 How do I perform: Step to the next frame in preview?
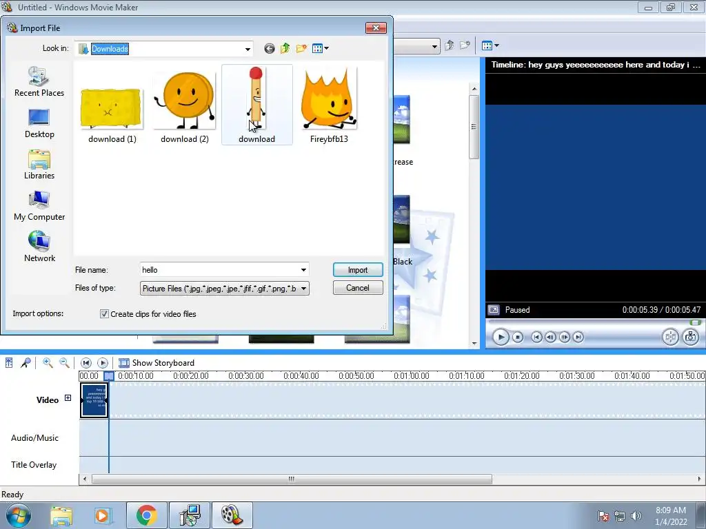pyautogui.click(x=564, y=336)
